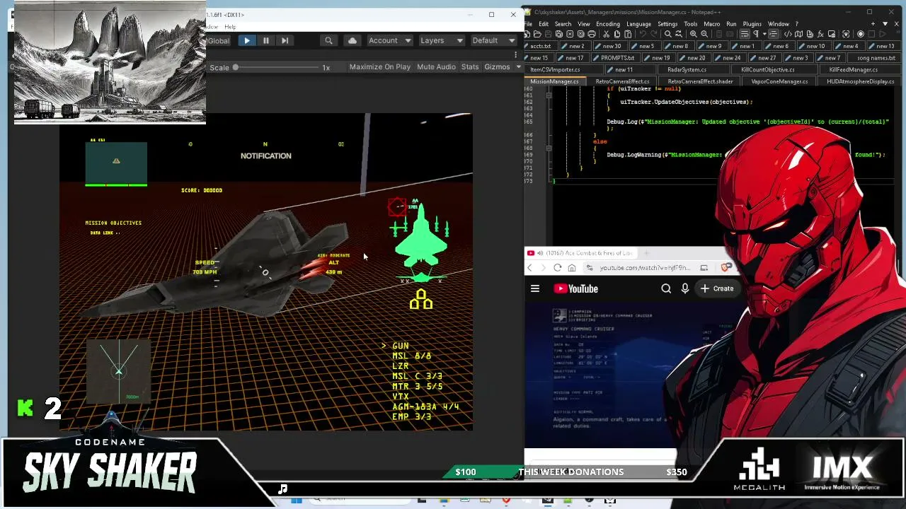Screen dimensions: 906x509
Task: Switch to RetroCameraEffect.shader tab
Action: point(699,81)
